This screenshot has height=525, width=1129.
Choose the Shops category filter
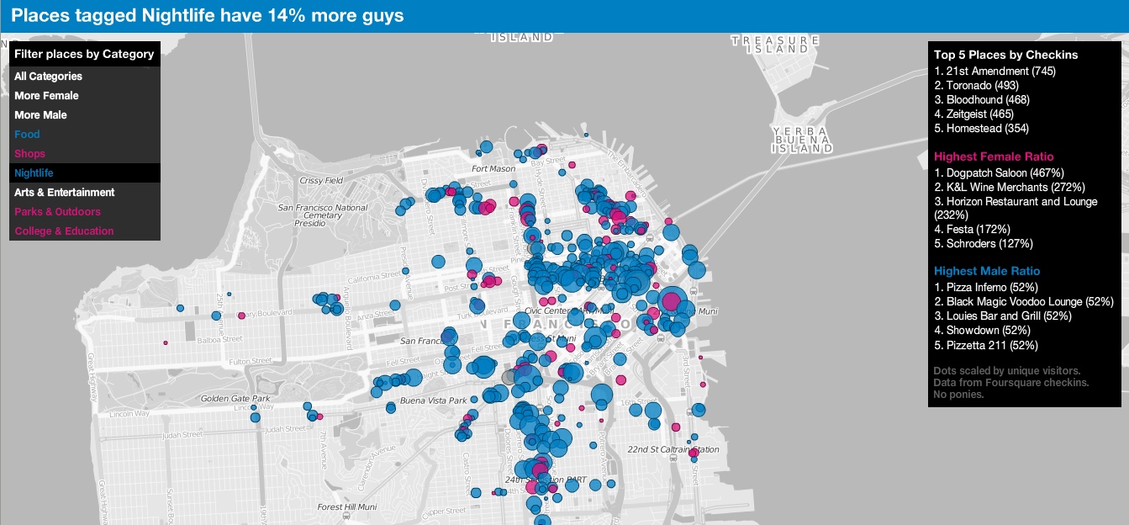point(29,154)
